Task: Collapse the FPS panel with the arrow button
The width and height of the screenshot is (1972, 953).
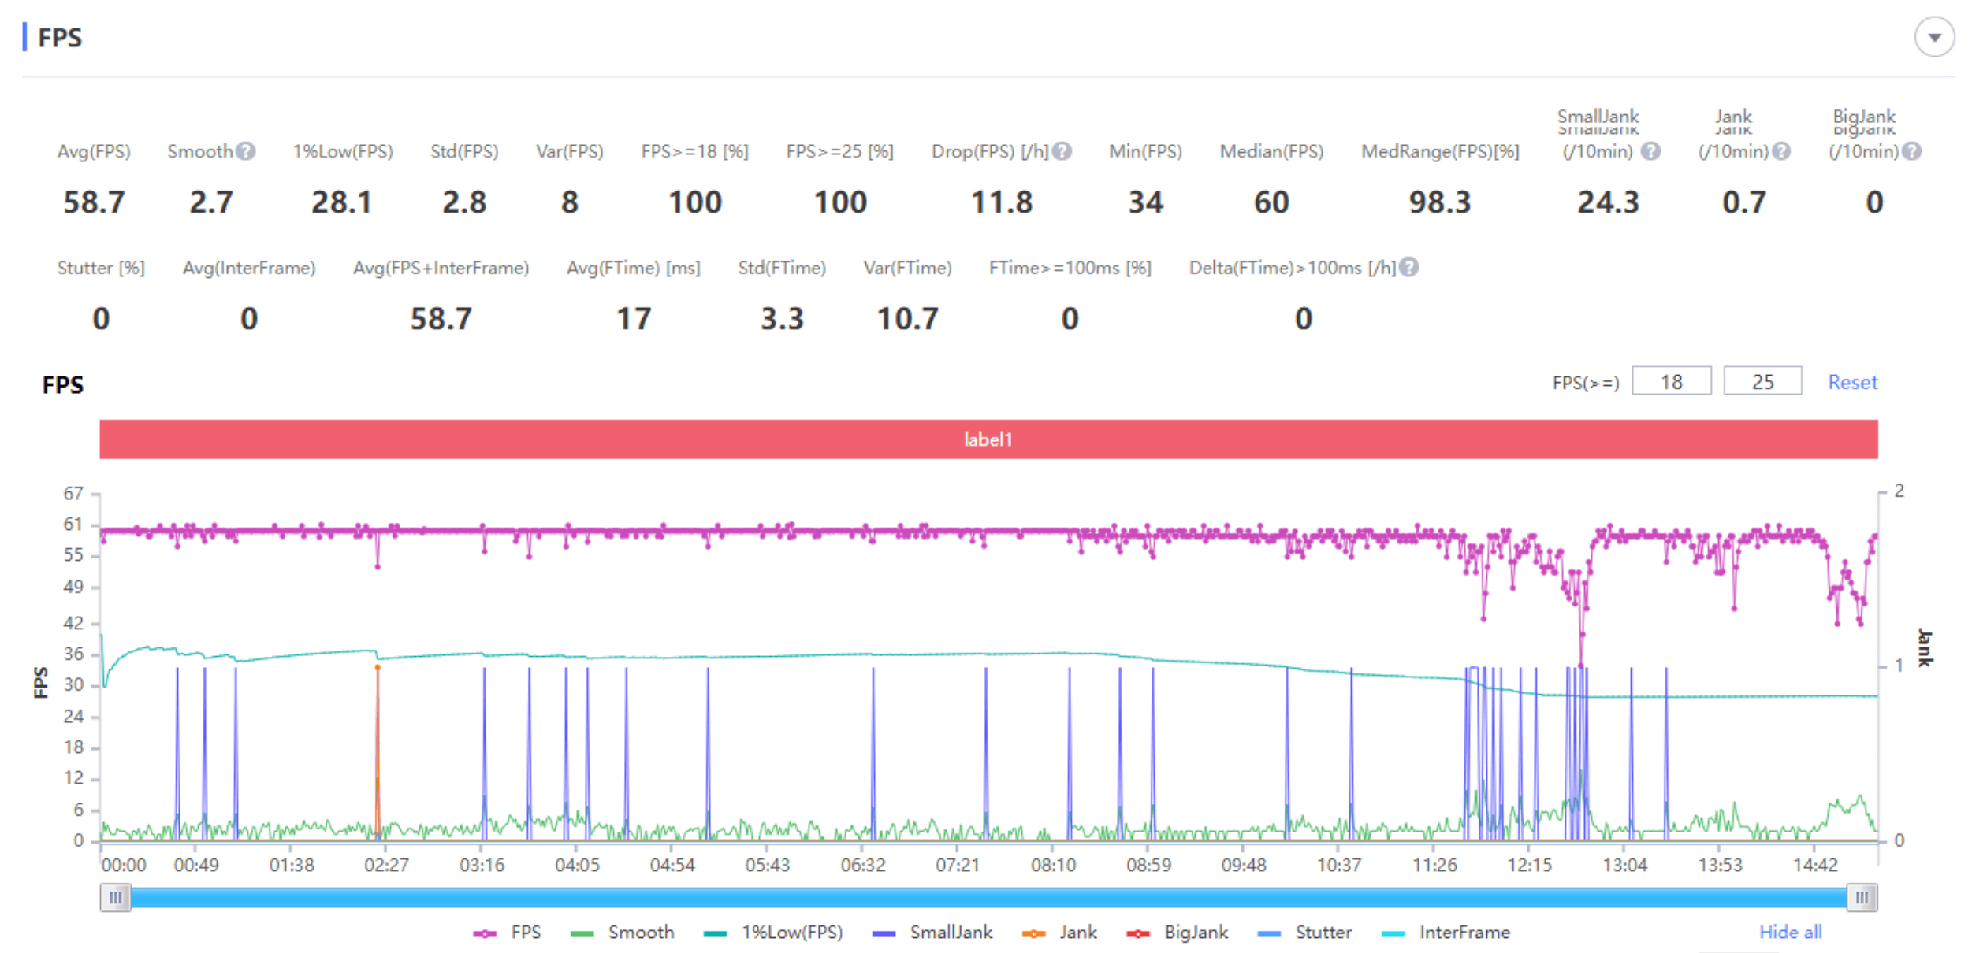Action: click(1933, 38)
